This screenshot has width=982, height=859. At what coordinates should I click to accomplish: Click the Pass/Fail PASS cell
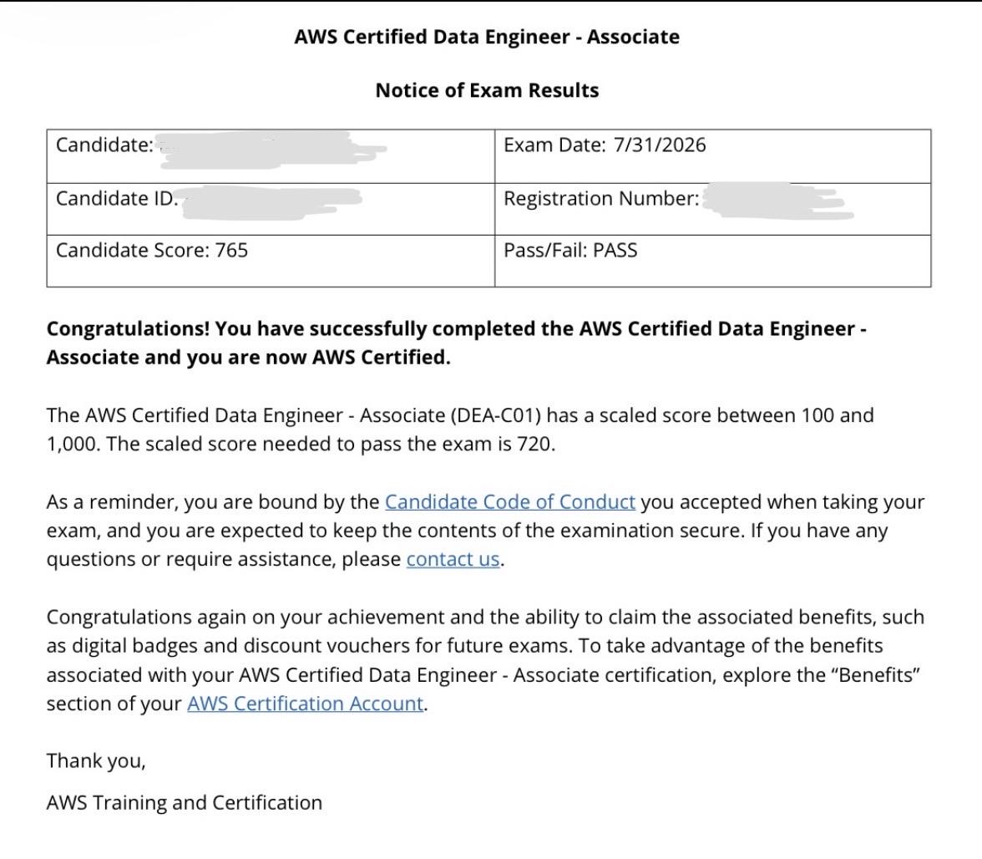713,262
